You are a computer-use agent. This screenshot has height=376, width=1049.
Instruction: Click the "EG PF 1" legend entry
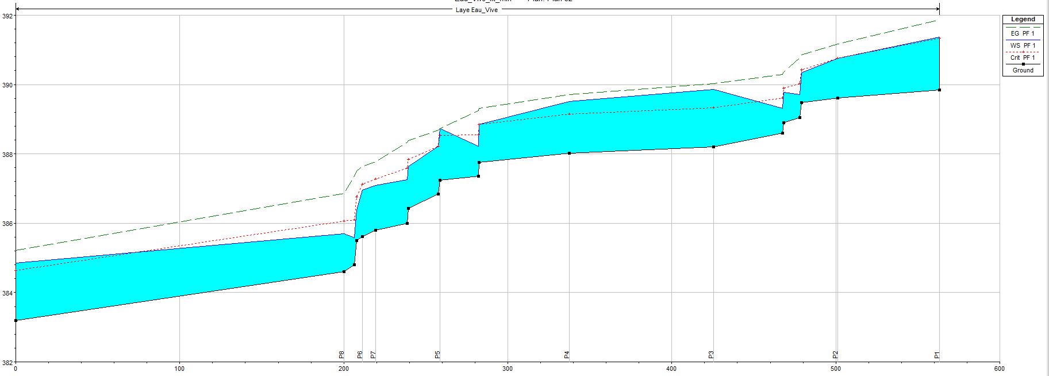pyautogui.click(x=1023, y=33)
